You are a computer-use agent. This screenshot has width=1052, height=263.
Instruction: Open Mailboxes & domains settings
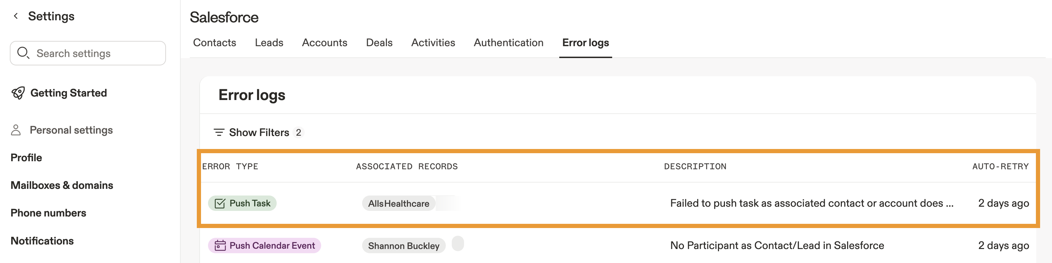62,185
